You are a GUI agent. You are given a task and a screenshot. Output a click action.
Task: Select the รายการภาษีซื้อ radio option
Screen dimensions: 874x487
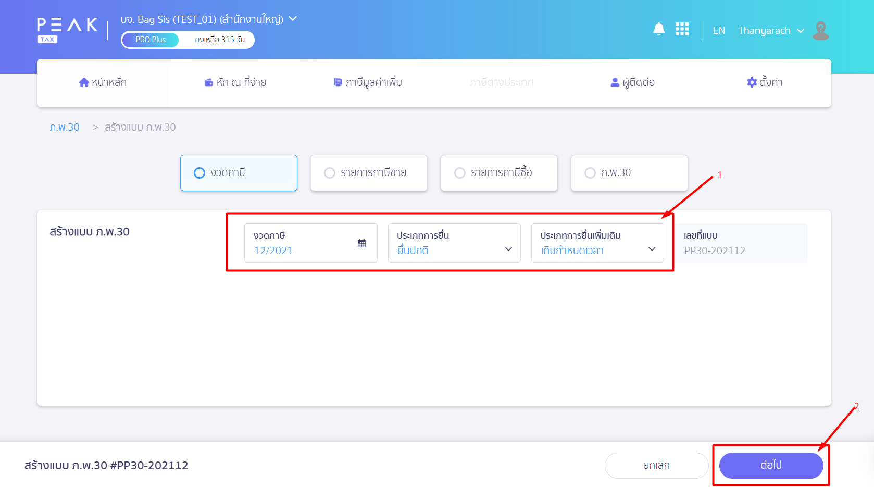(x=460, y=173)
